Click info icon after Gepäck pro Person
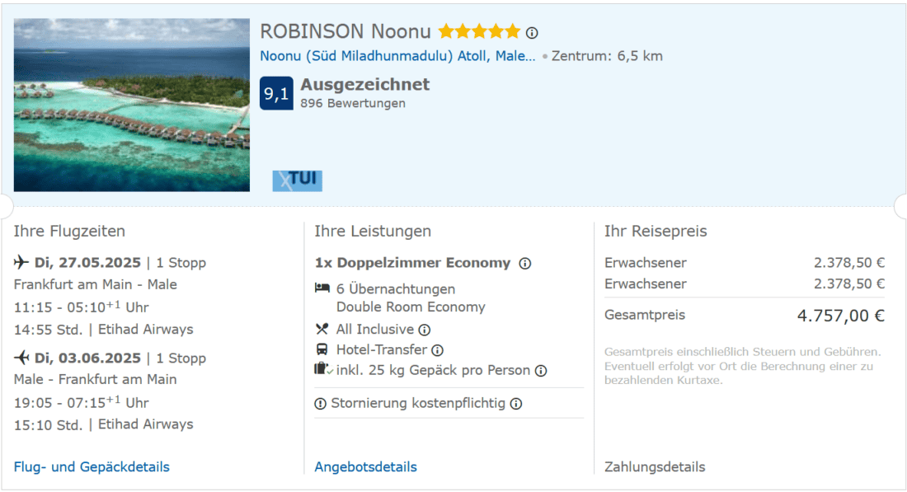This screenshot has height=492, width=907. click(541, 371)
